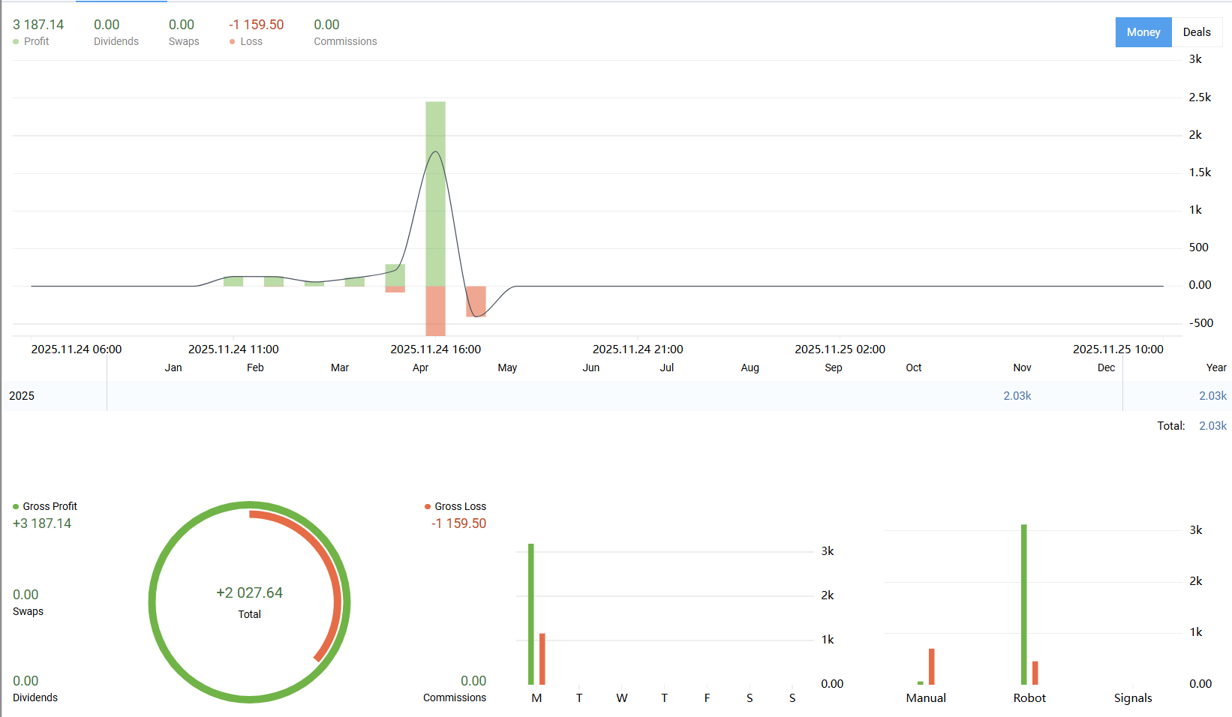
Task: Select the tallest green profit bar in chart
Action: (435, 193)
